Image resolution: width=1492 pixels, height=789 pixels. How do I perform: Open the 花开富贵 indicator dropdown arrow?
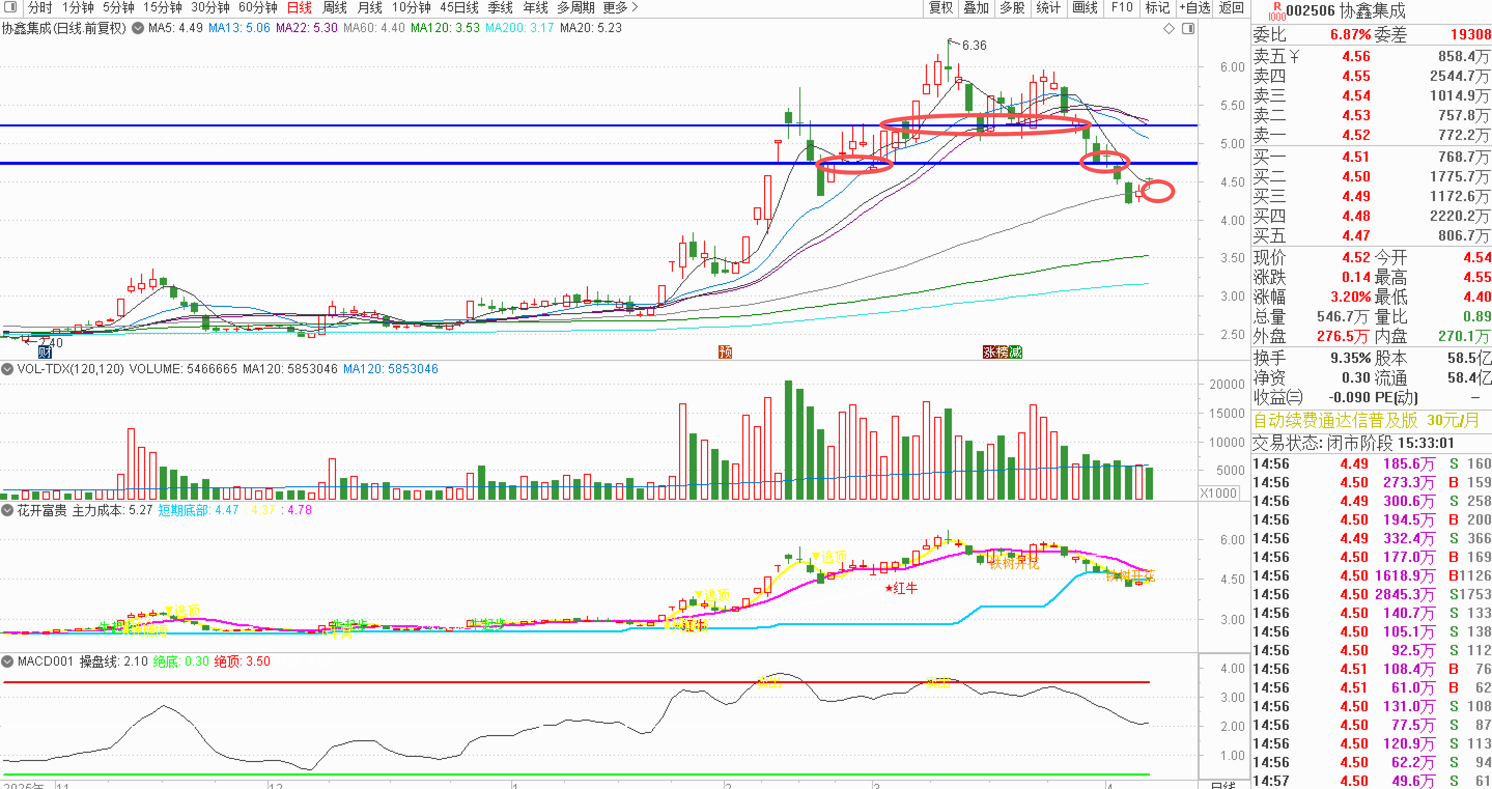8,510
